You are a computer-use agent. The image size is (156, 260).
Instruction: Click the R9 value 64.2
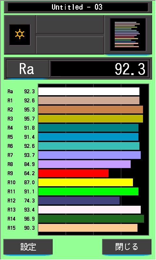pyautogui.click(x=29, y=174)
